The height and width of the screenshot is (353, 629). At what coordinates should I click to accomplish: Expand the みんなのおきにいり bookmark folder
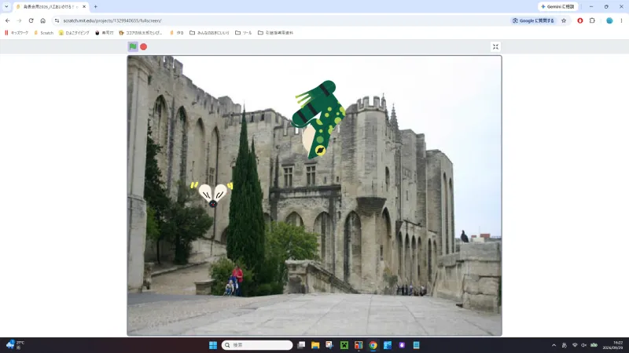click(x=209, y=33)
